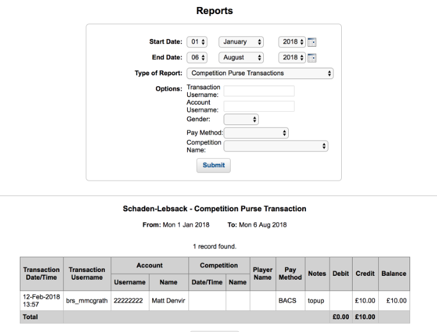The width and height of the screenshot is (437, 332).
Task: Click the BACS pay method cell
Action: coord(290,301)
